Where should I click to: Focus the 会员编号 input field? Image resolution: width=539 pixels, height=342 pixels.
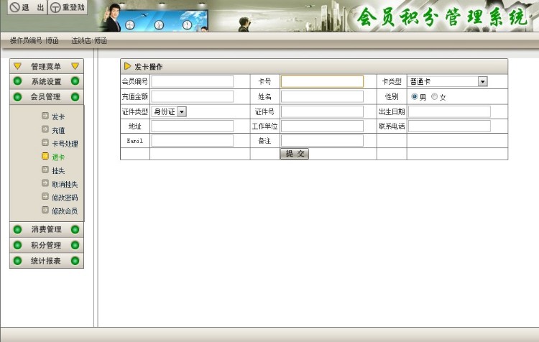[192, 81]
